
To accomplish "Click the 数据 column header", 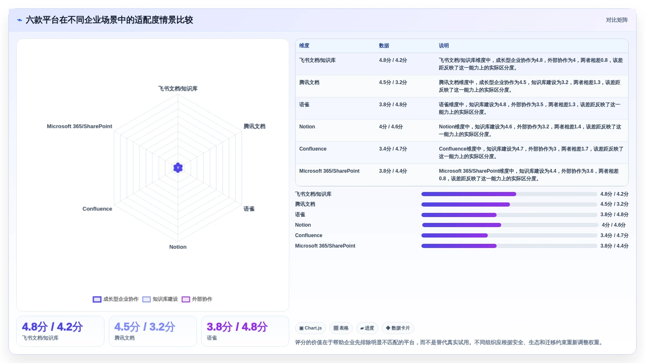I will coord(384,46).
